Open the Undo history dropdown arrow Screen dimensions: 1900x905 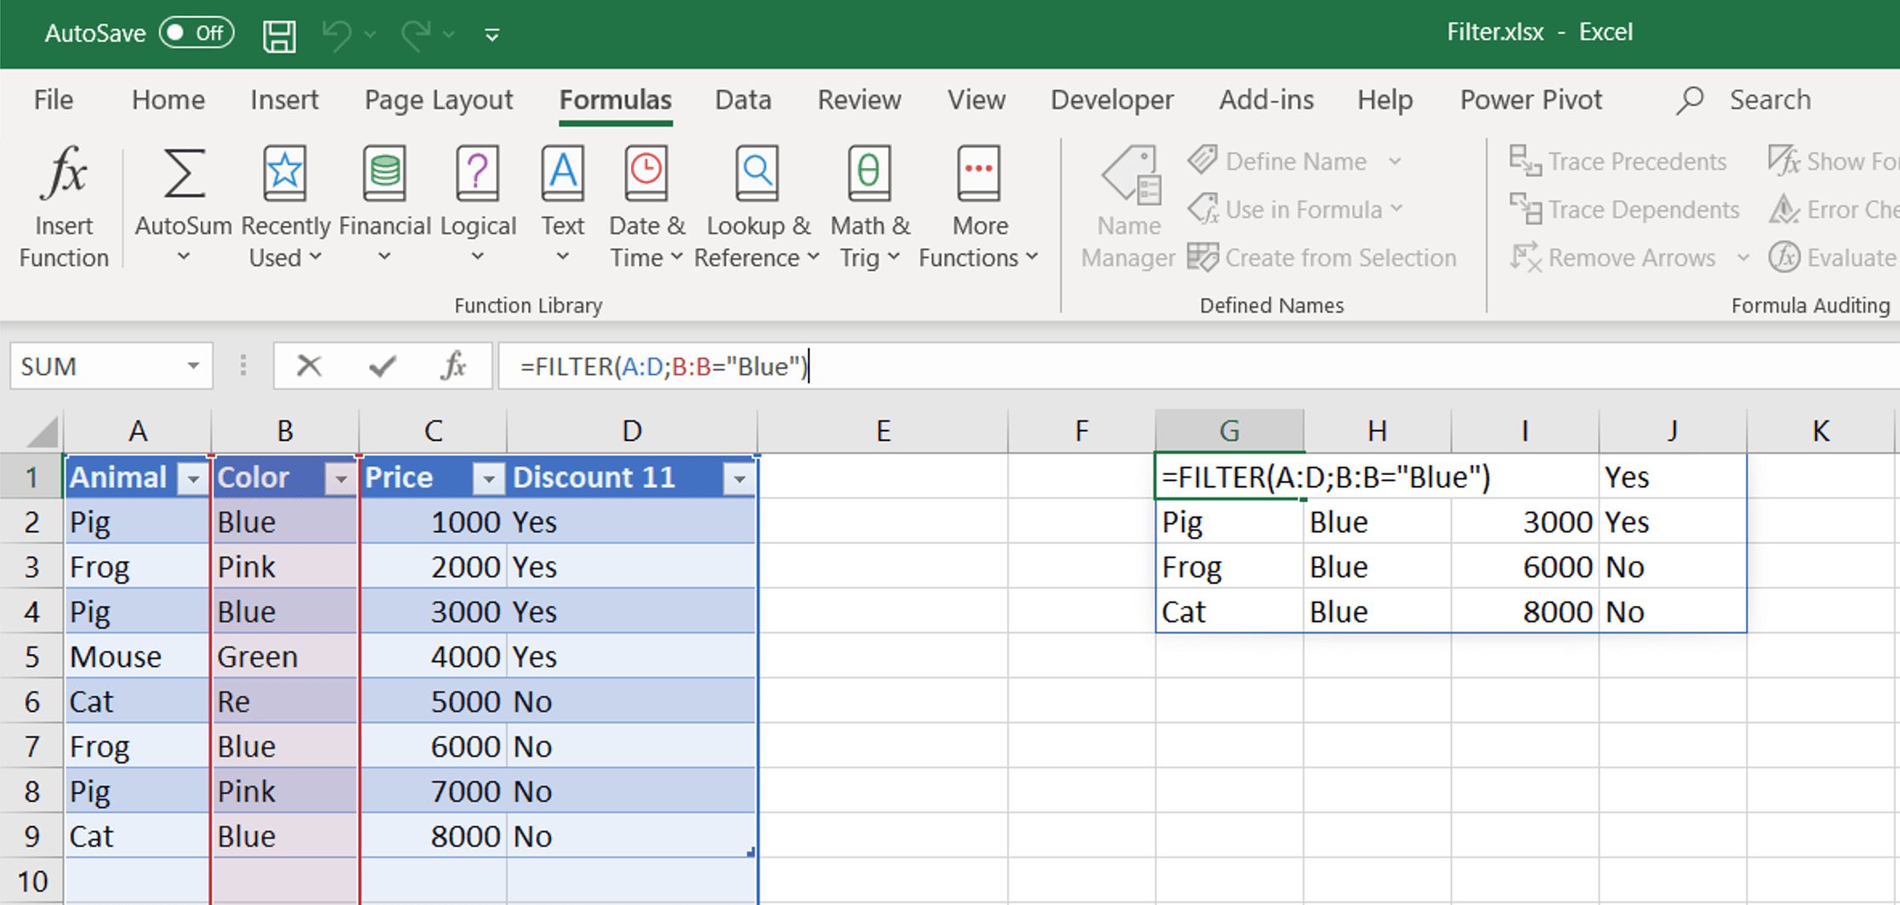point(370,35)
